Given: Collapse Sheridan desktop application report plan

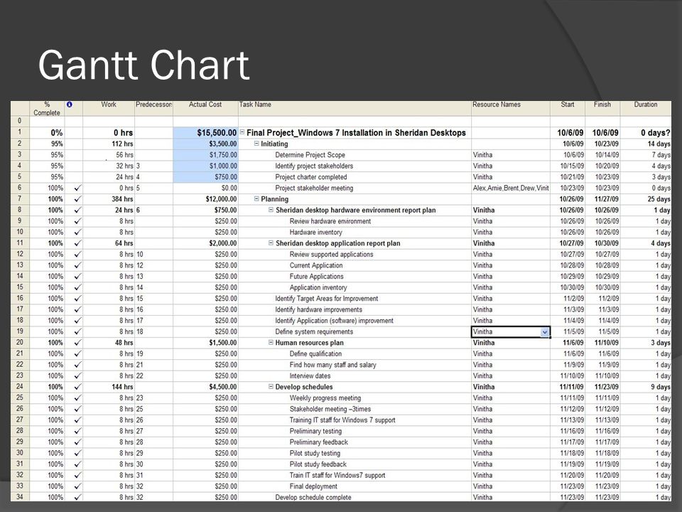Looking at the screenshot, I should [271, 243].
